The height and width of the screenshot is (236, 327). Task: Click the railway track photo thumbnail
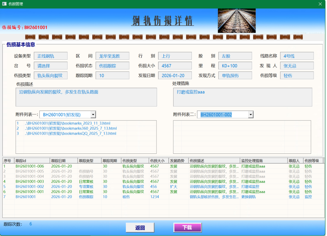click(237, 21)
